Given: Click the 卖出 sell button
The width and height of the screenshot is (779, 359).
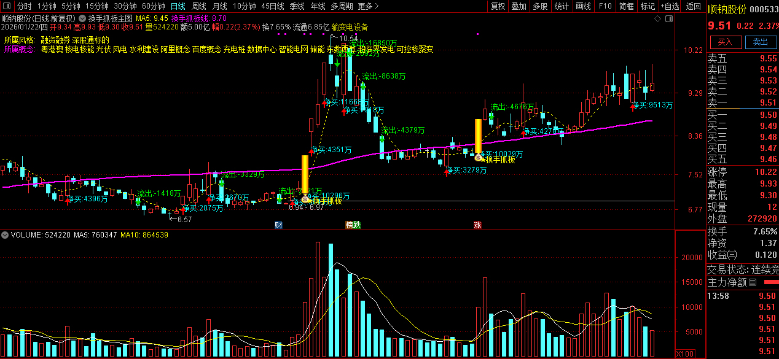Looking at the screenshot, I should click(x=761, y=42).
